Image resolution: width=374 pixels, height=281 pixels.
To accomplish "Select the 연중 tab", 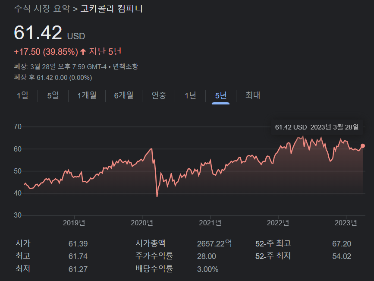I will point(159,95).
